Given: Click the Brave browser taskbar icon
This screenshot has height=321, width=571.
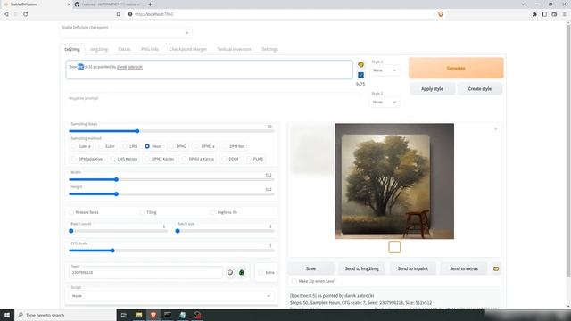Looking at the screenshot, I should pos(153,315).
